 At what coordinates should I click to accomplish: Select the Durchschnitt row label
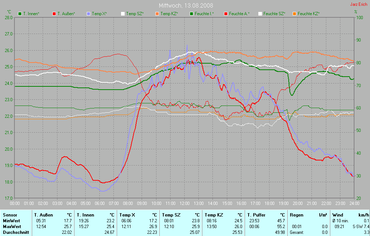pos(16,232)
